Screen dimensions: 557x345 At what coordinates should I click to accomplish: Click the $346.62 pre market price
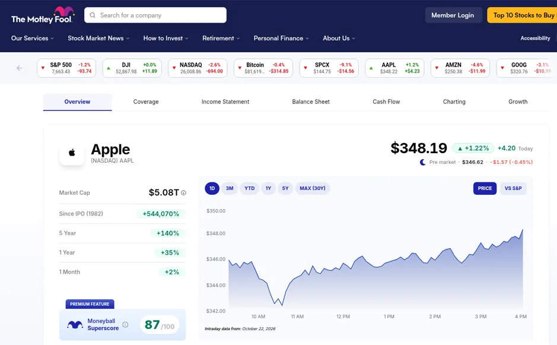[472, 162]
